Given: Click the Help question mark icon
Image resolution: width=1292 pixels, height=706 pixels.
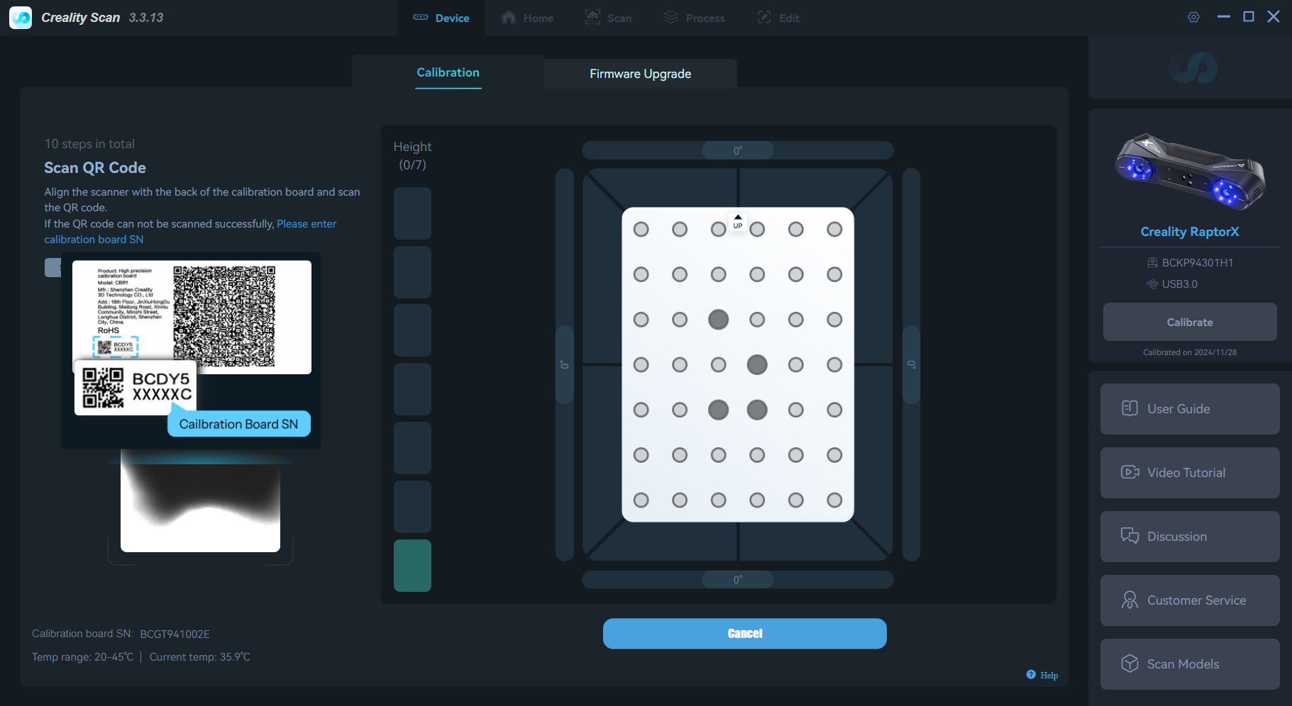Looking at the screenshot, I should [x=1031, y=675].
